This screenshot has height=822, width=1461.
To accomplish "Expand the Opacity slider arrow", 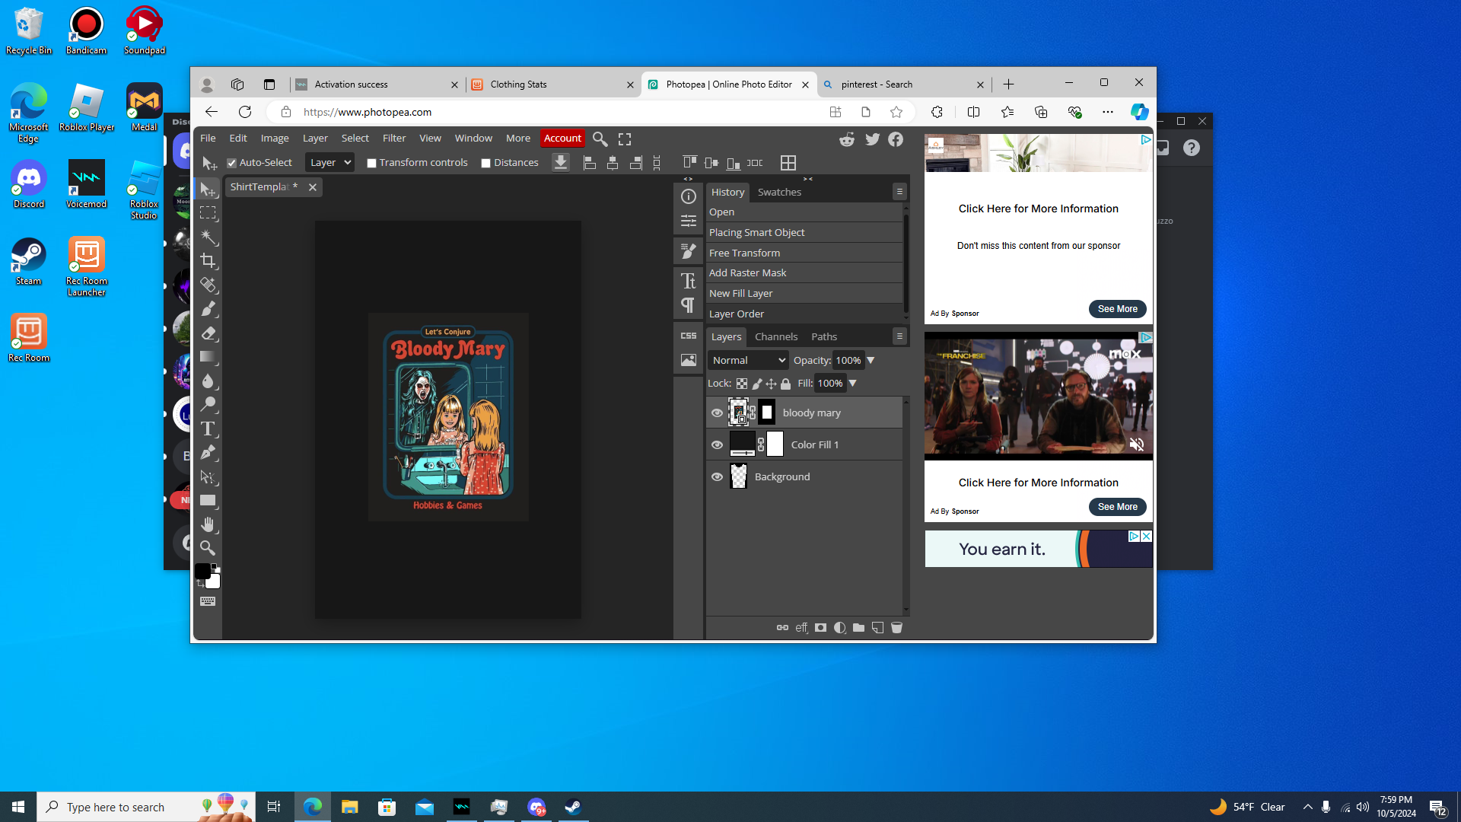I will [x=871, y=360].
